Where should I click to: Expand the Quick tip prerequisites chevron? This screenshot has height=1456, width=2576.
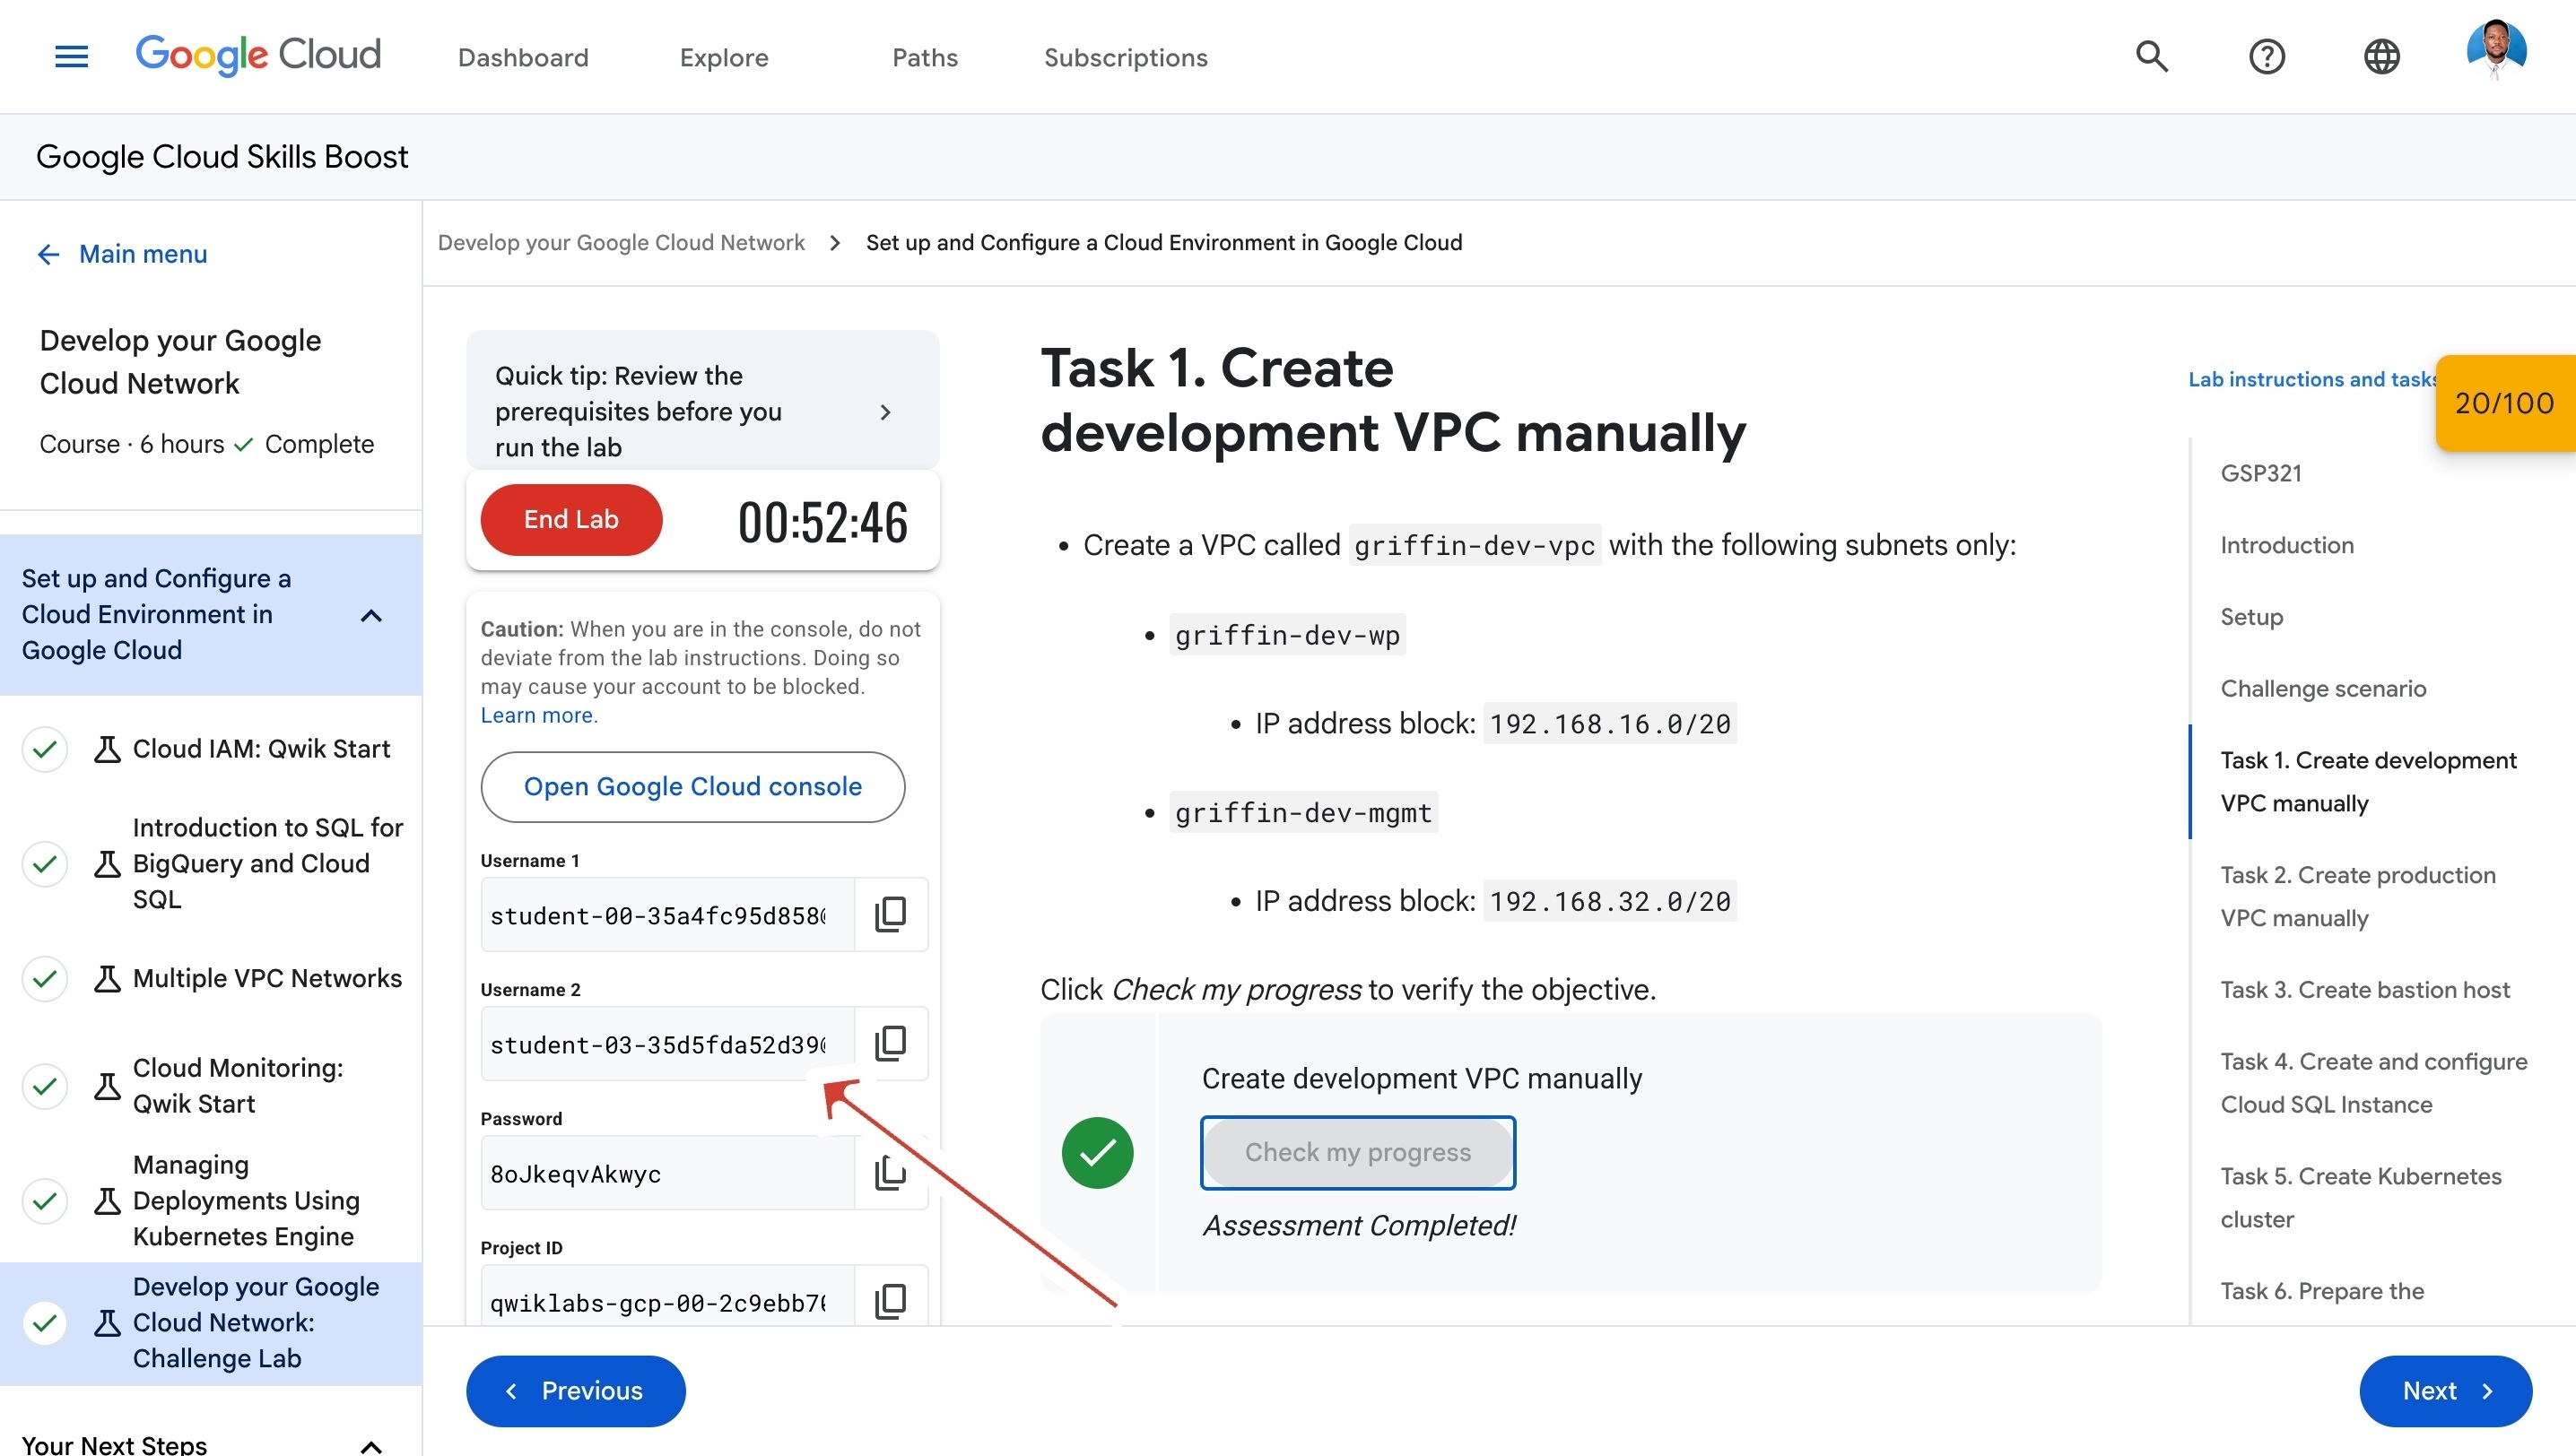tap(884, 412)
